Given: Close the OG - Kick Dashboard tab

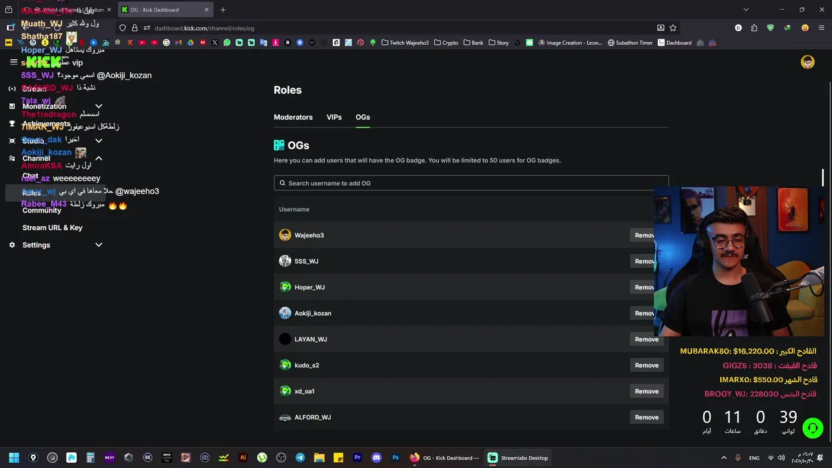Looking at the screenshot, I should pyautogui.click(x=207, y=10).
